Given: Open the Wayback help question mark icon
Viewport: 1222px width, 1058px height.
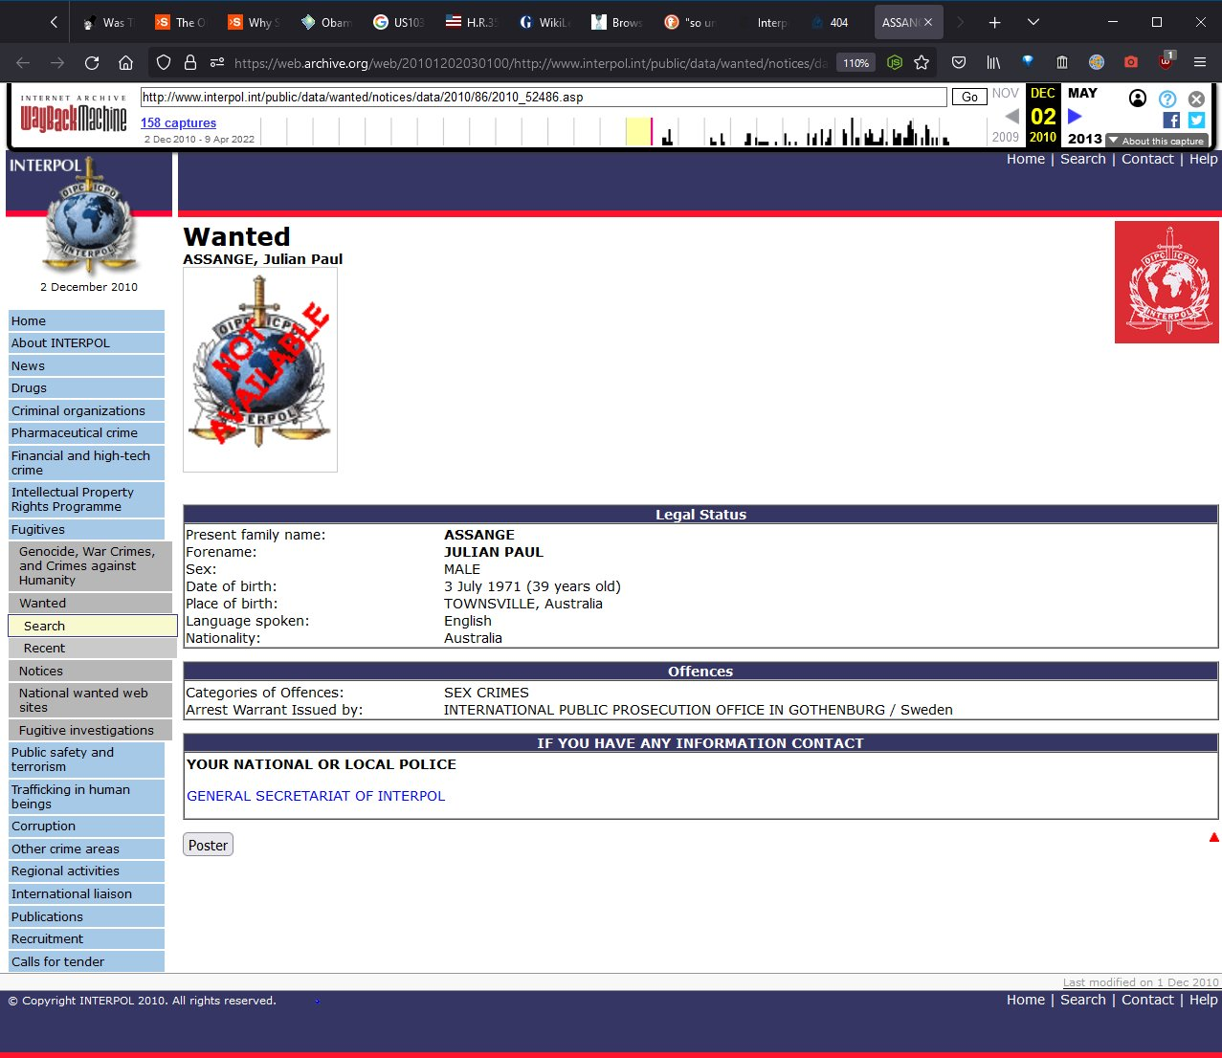Looking at the screenshot, I should (1167, 99).
